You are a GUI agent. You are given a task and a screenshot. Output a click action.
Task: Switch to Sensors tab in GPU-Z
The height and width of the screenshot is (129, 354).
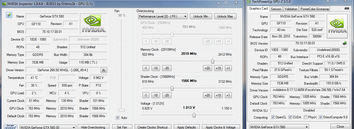pos(276,9)
